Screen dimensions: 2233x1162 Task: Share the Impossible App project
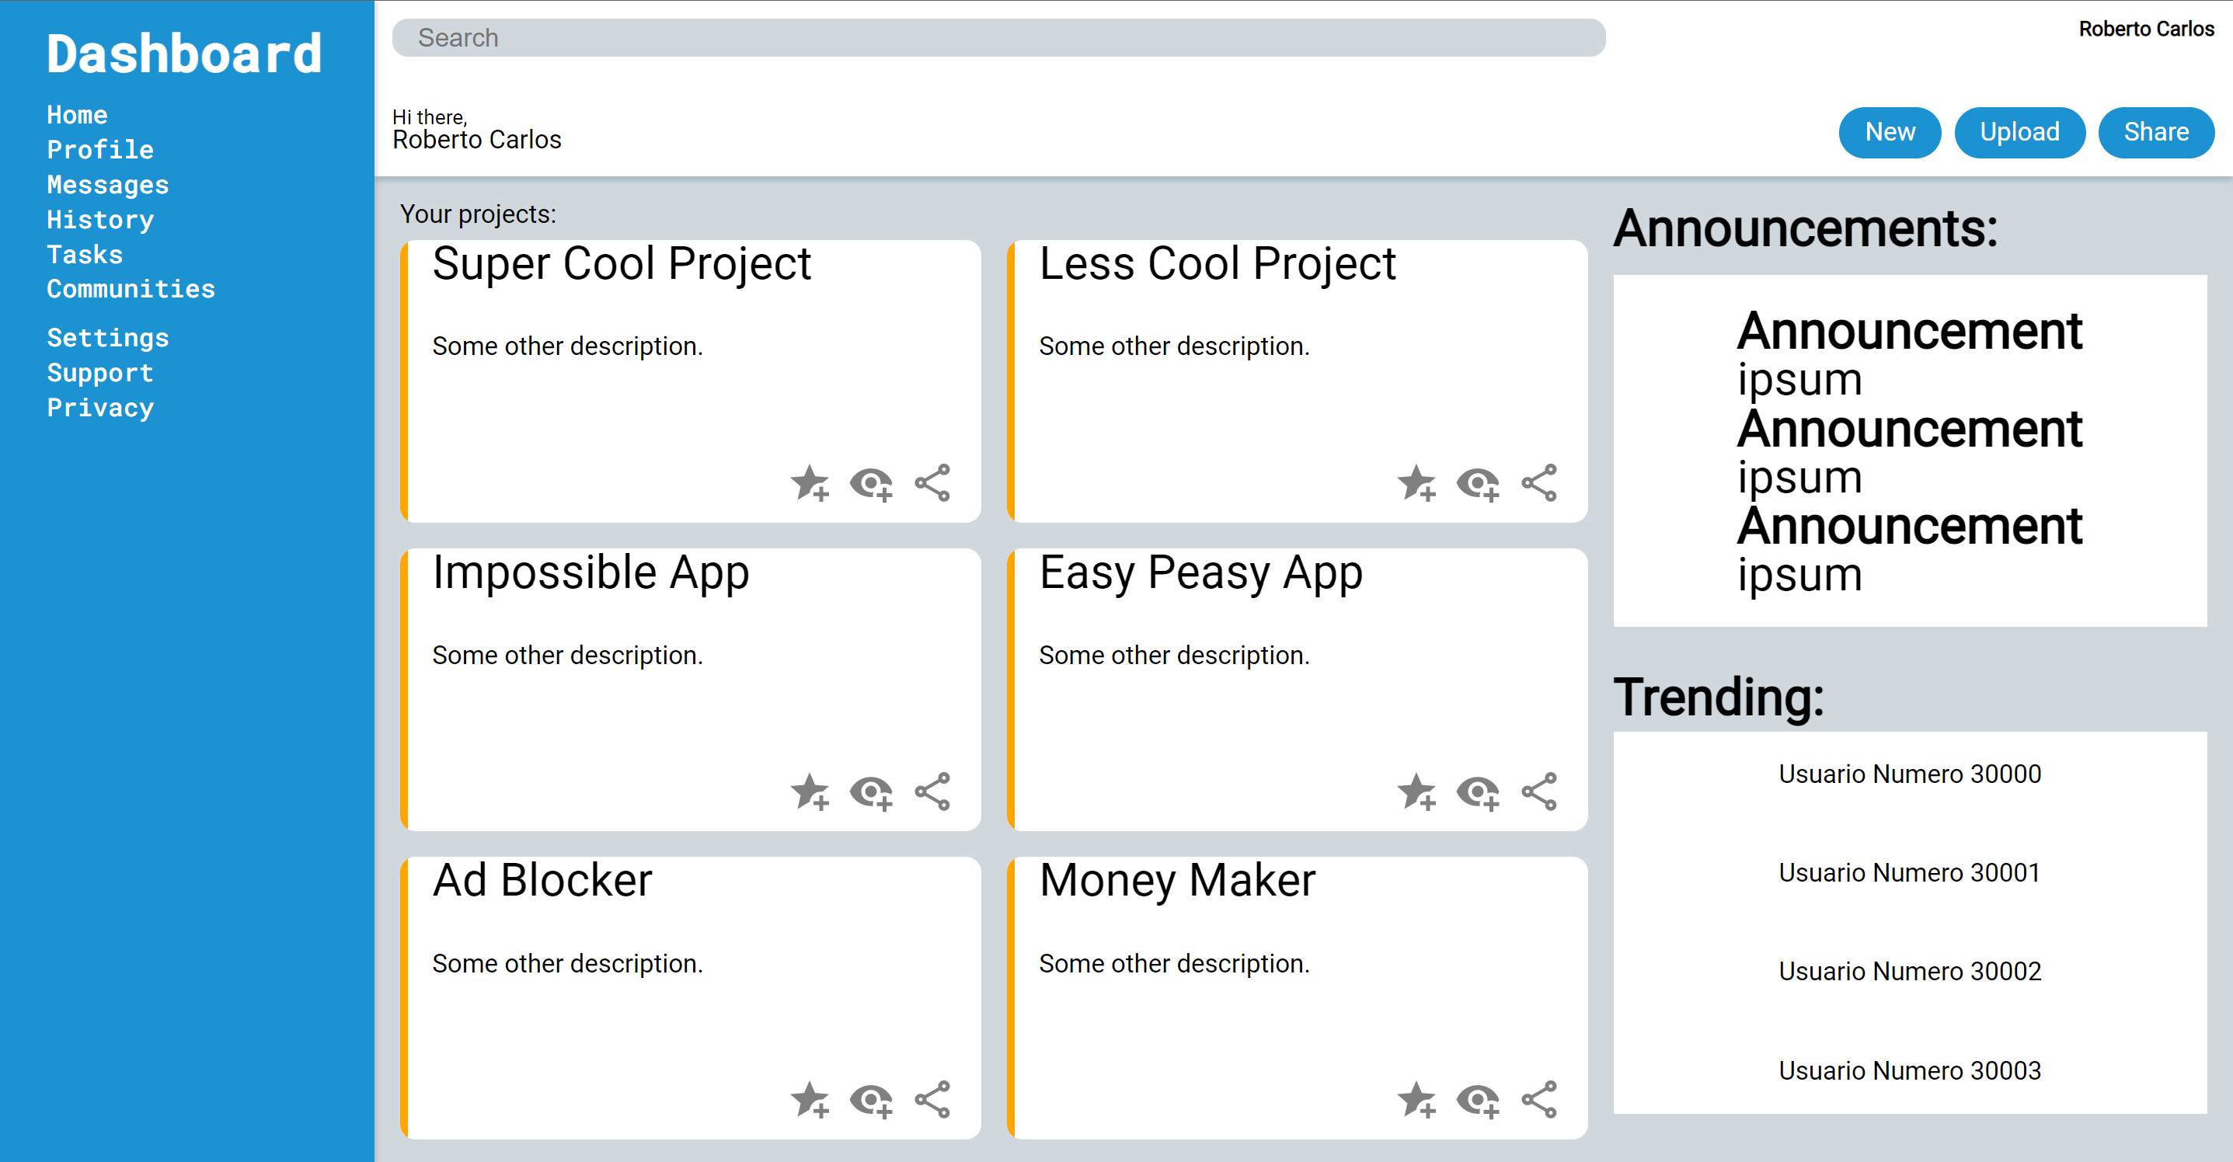point(932,790)
